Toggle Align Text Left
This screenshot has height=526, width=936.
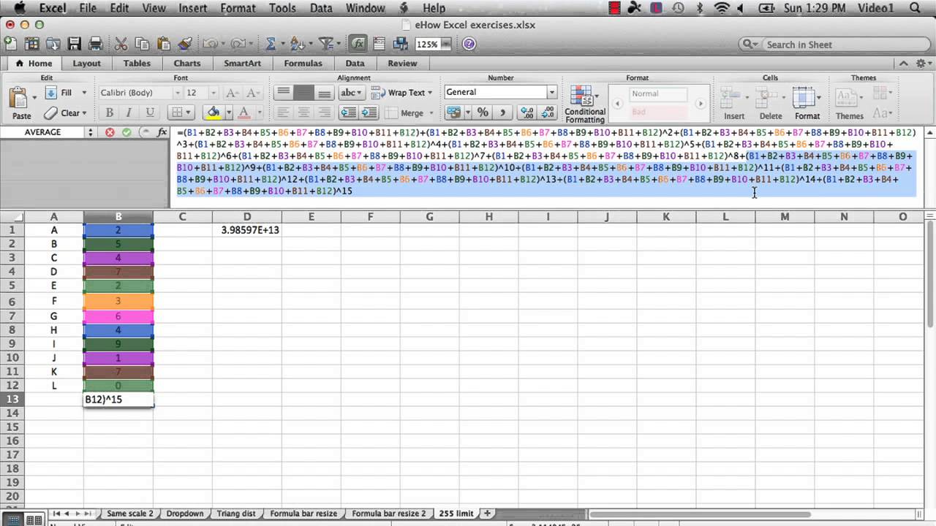[283, 113]
